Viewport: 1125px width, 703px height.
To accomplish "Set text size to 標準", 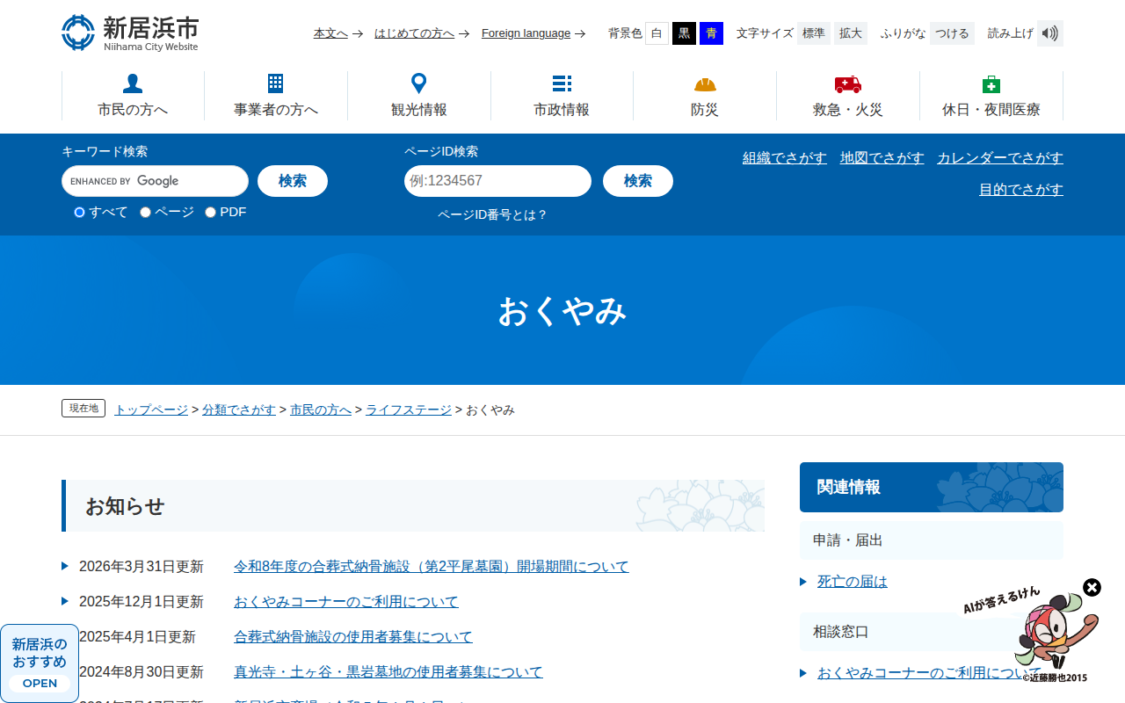I will [x=813, y=33].
